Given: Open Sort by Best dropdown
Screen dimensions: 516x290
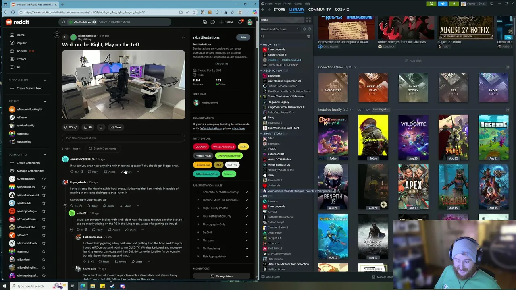Looking at the screenshot, I should tap(77, 149).
